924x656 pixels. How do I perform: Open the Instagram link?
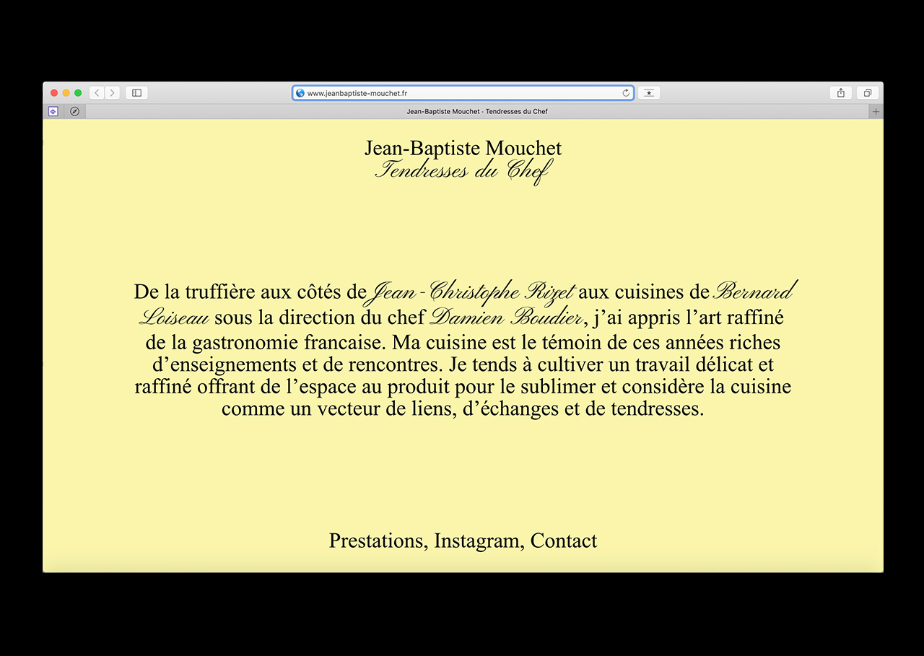tap(479, 541)
